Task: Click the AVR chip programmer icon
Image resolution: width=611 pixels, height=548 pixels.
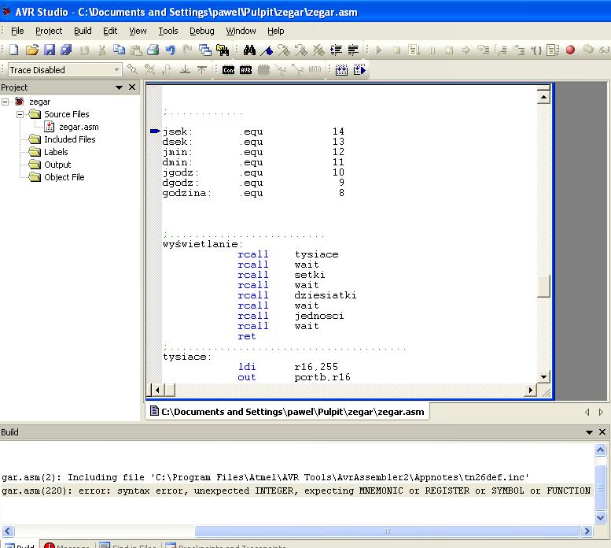Action: (245, 70)
